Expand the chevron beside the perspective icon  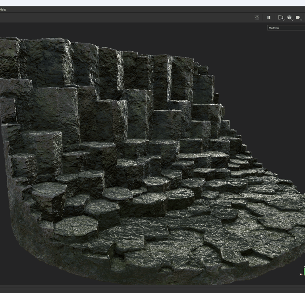[284, 20]
